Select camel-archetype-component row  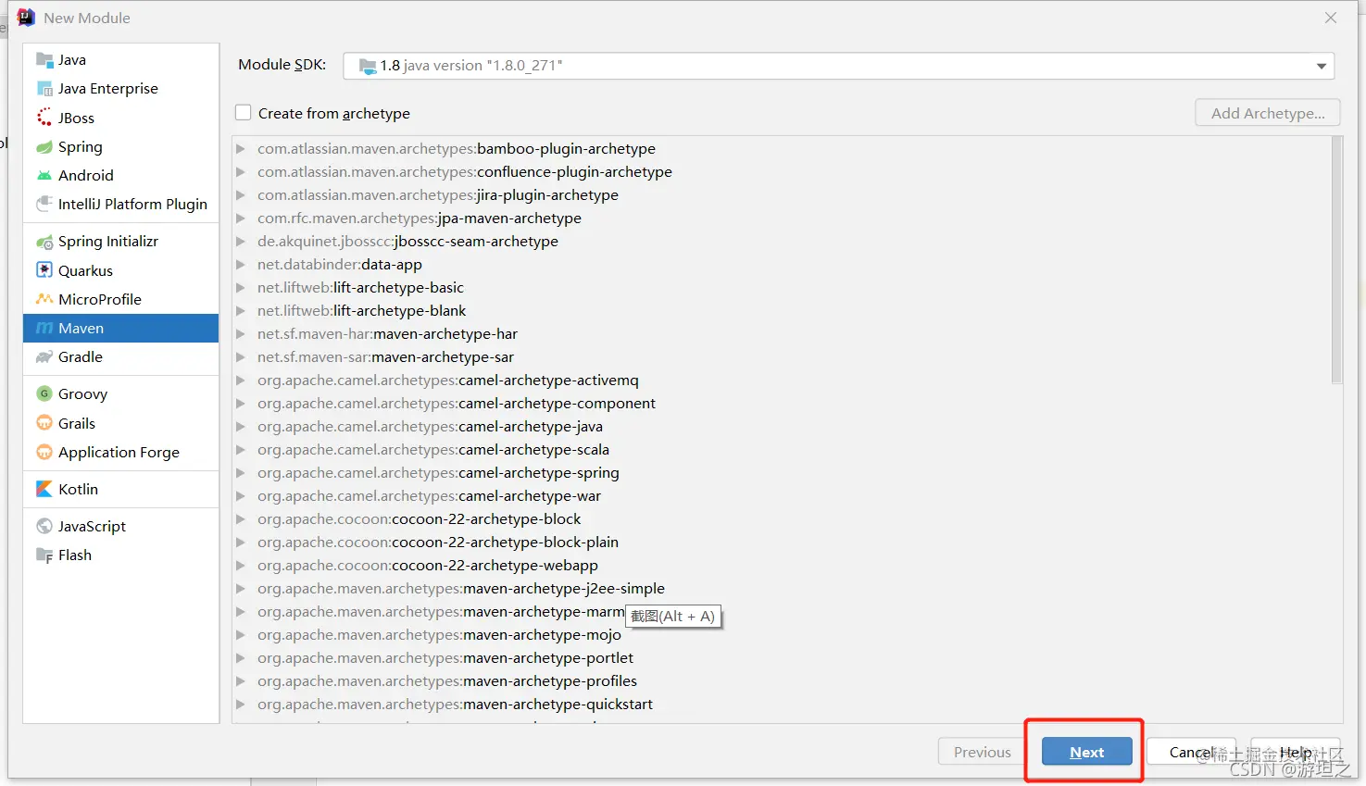(783, 404)
